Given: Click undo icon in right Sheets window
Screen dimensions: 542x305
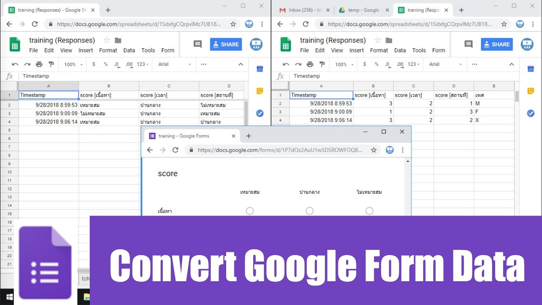Looking at the screenshot, I should [x=286, y=64].
